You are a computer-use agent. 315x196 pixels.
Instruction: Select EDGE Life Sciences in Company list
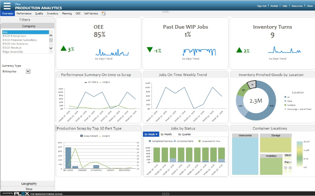click(15, 44)
